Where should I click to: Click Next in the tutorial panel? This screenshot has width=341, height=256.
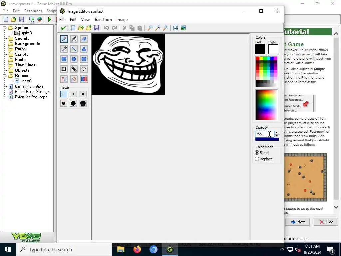[297, 222]
